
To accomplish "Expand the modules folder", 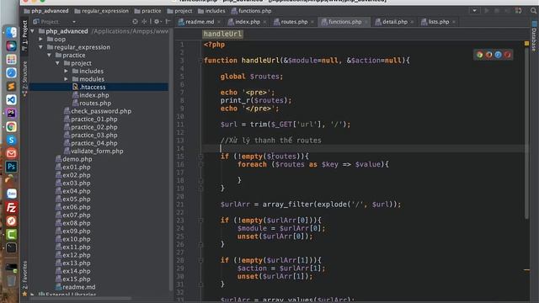I will pos(66,79).
